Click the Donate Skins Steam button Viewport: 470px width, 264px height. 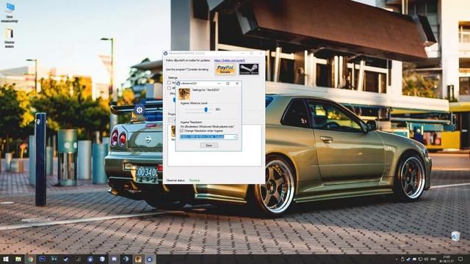point(249,70)
